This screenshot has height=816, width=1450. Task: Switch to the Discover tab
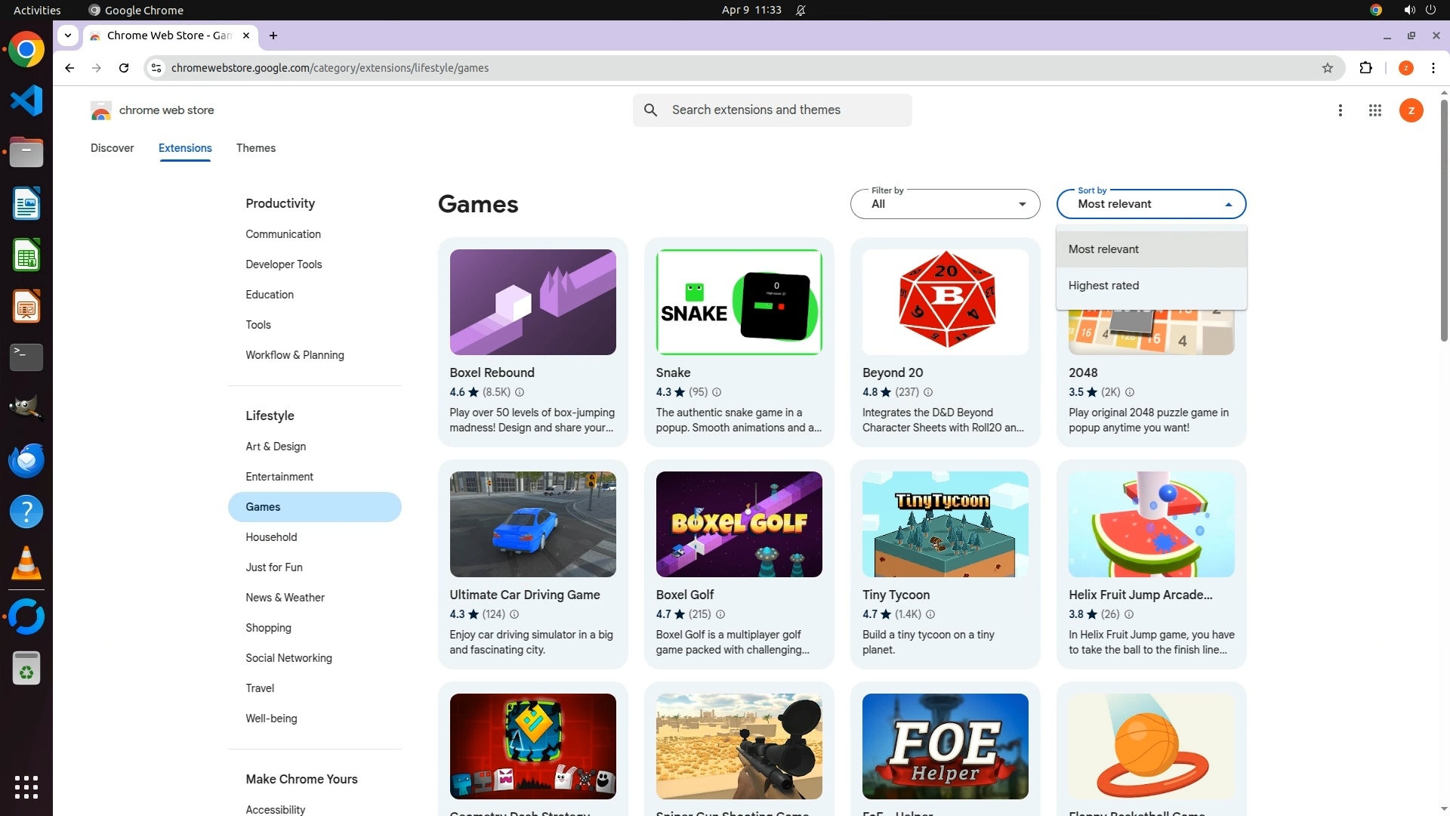coord(112,148)
